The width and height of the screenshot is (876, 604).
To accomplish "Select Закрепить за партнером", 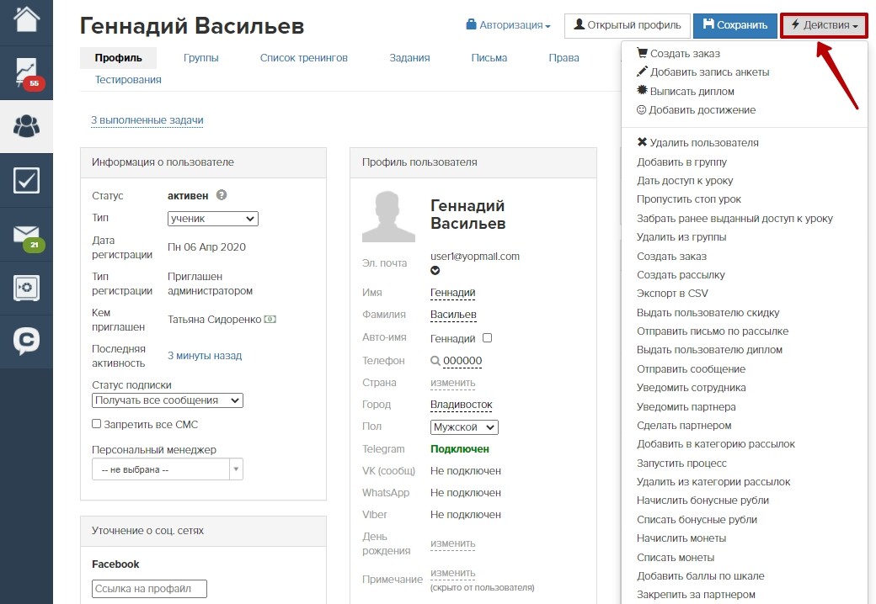I will (696, 595).
